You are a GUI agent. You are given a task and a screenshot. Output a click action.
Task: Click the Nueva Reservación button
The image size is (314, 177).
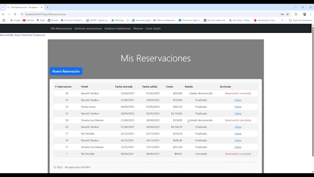(x=66, y=71)
